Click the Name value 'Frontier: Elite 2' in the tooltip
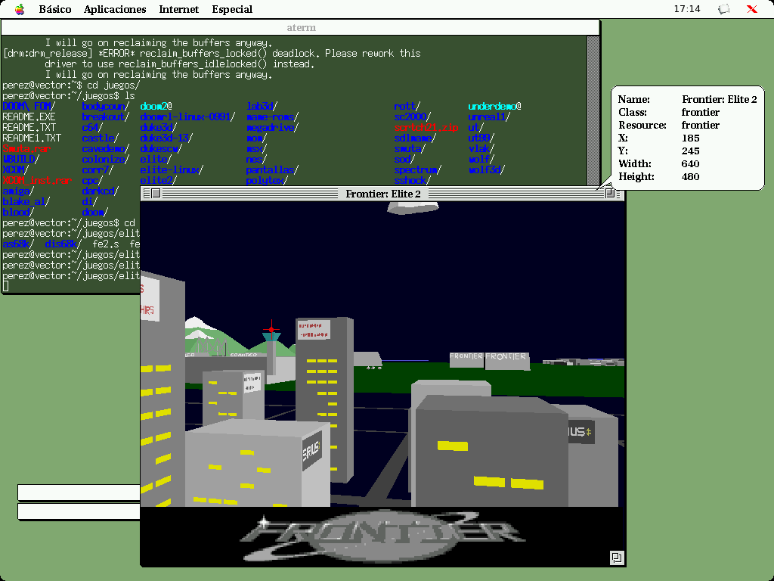This screenshot has height=581, width=774. tap(720, 99)
